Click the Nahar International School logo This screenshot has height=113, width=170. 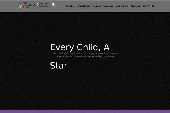tap(26, 6)
